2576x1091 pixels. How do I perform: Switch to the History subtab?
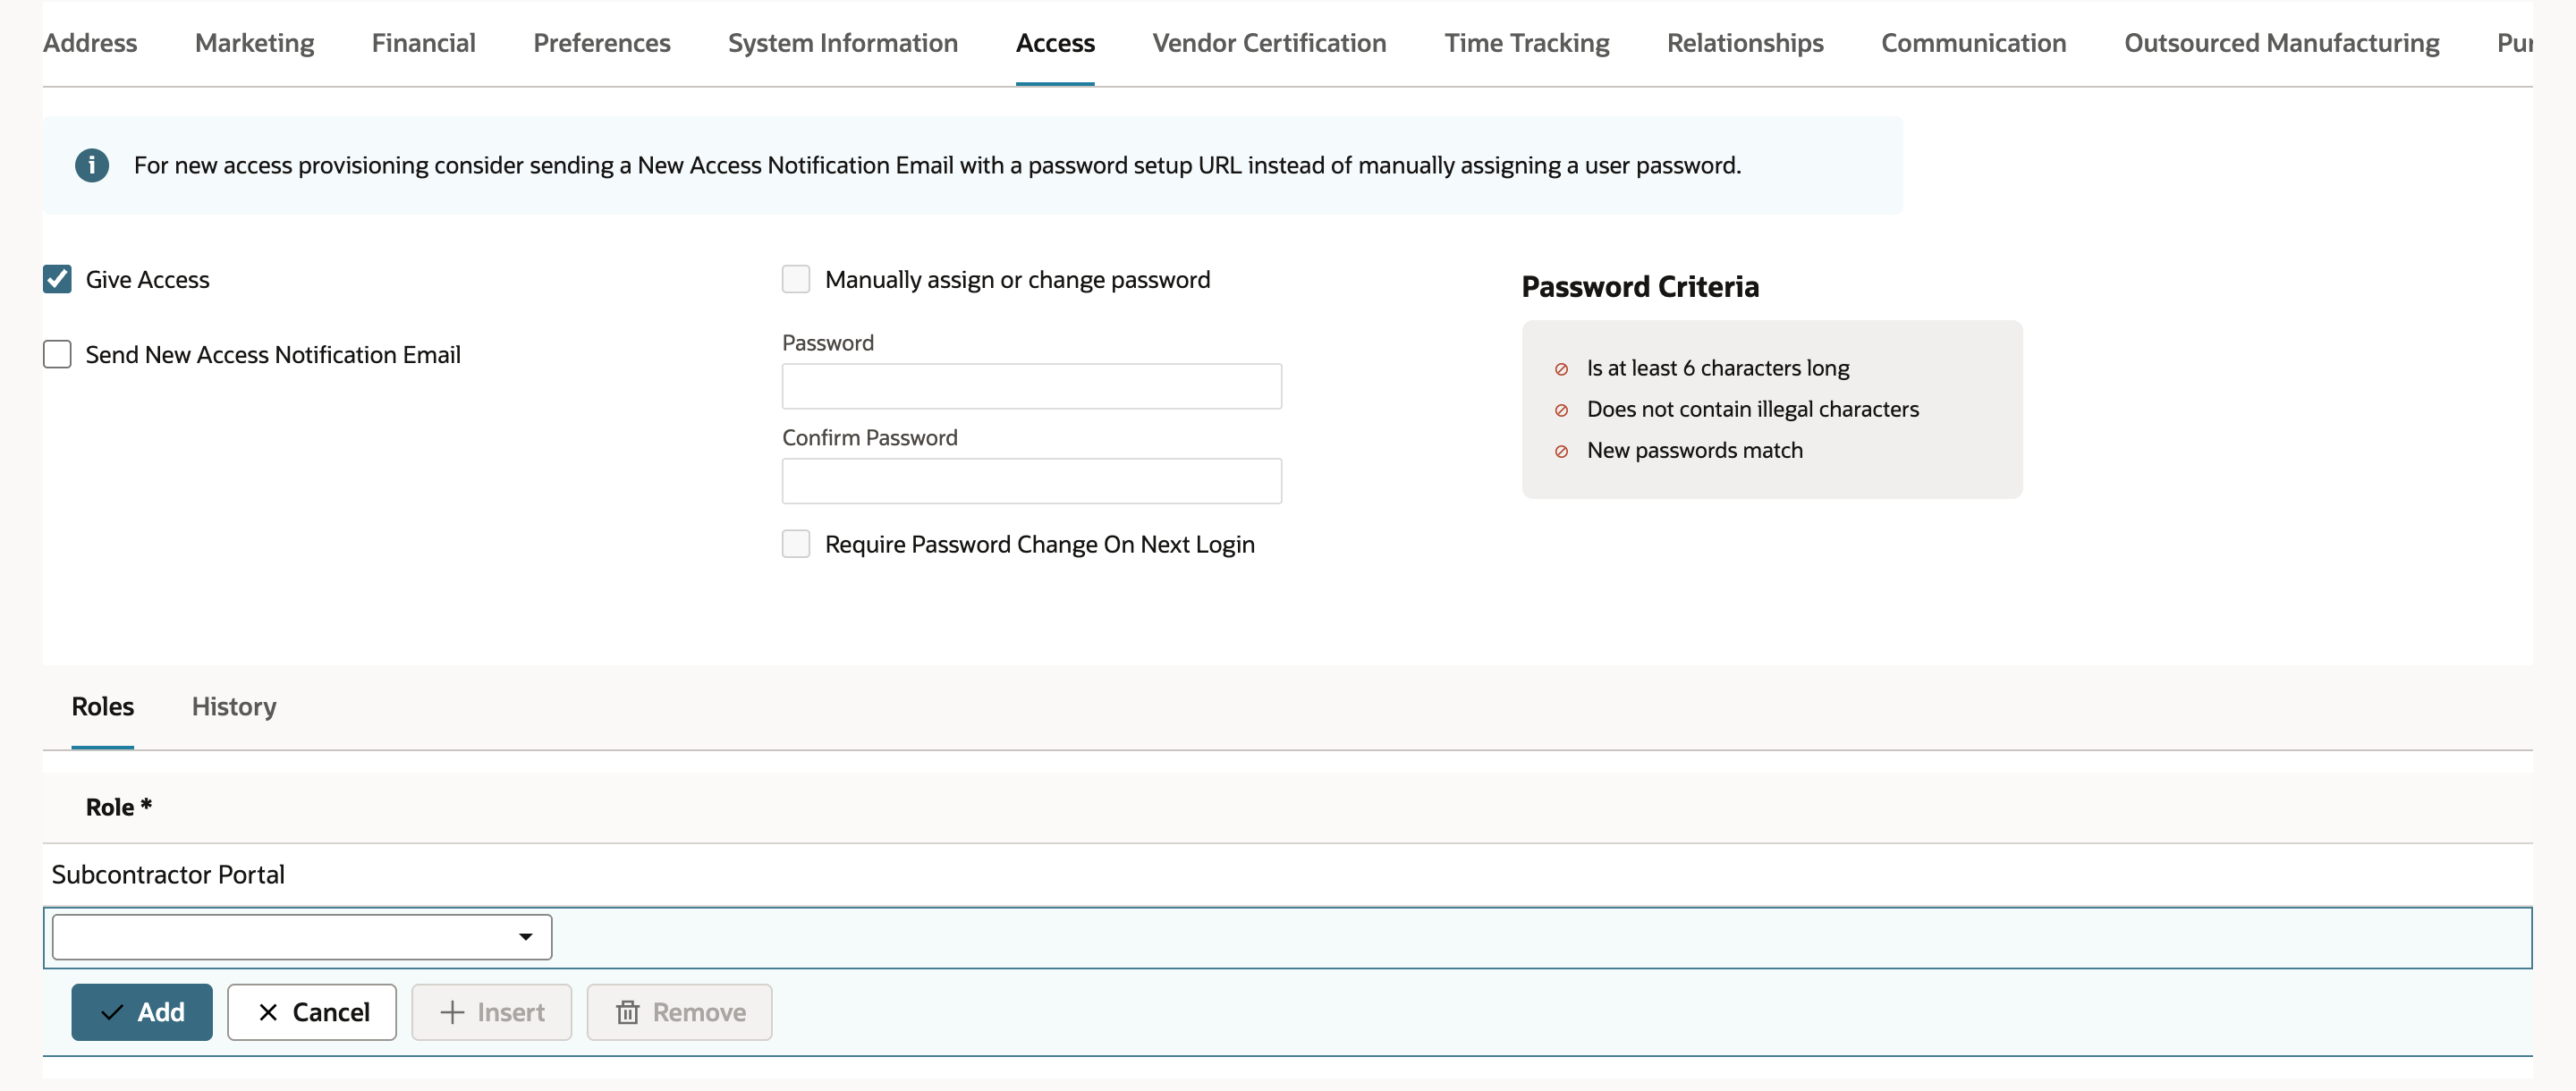234,706
